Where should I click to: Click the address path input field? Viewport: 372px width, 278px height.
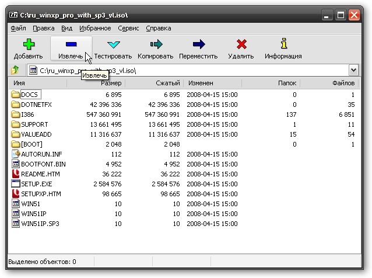(188, 70)
